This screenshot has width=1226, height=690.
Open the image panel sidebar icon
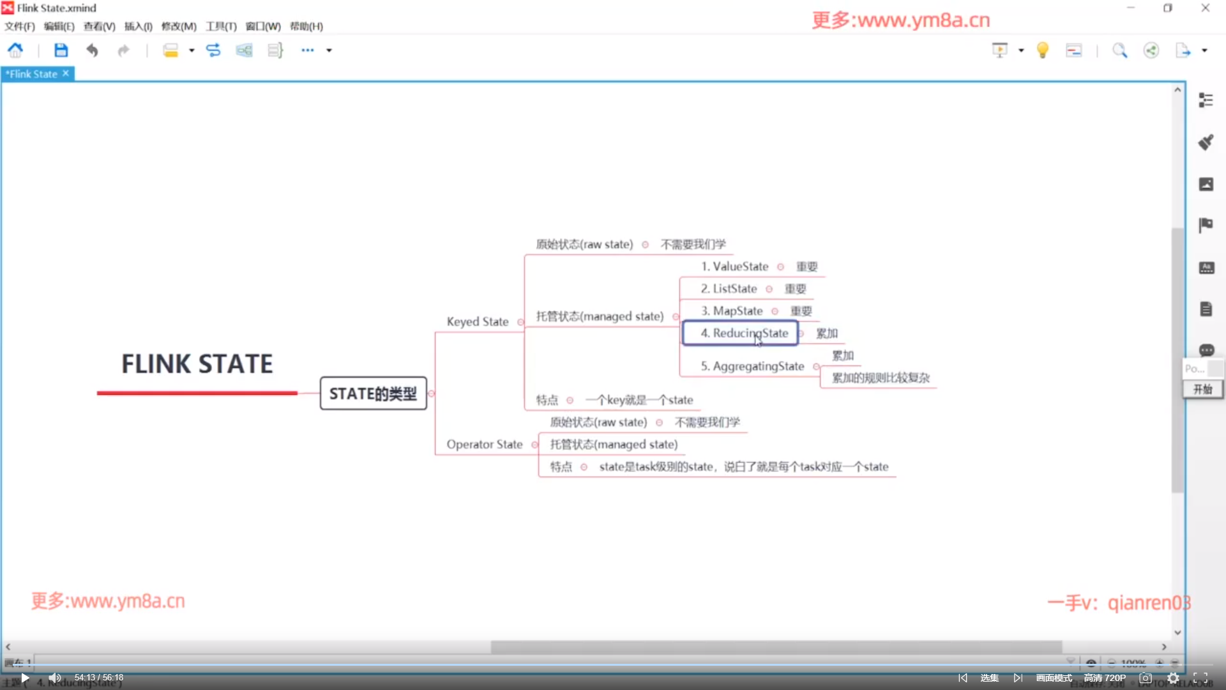click(x=1206, y=184)
